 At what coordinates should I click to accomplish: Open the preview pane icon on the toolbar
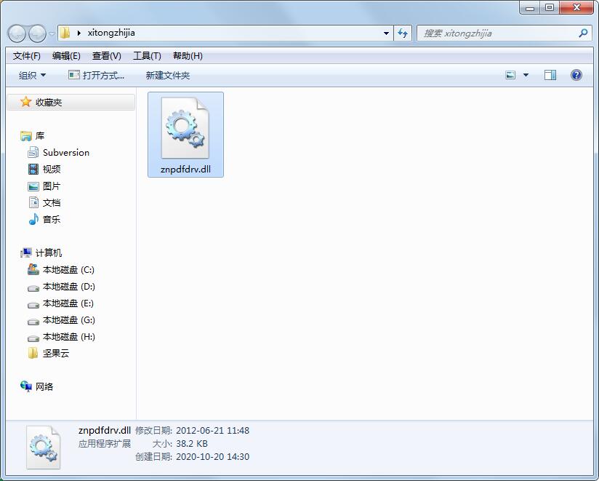click(550, 74)
